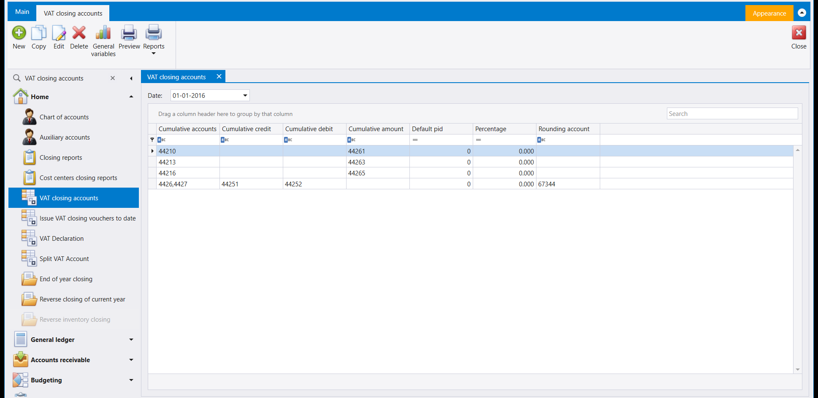Select VAT closing accounts sidebar item
This screenshot has width=818, height=398.
tap(73, 198)
